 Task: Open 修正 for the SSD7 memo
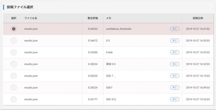pyautogui.click(x=175, y=88)
